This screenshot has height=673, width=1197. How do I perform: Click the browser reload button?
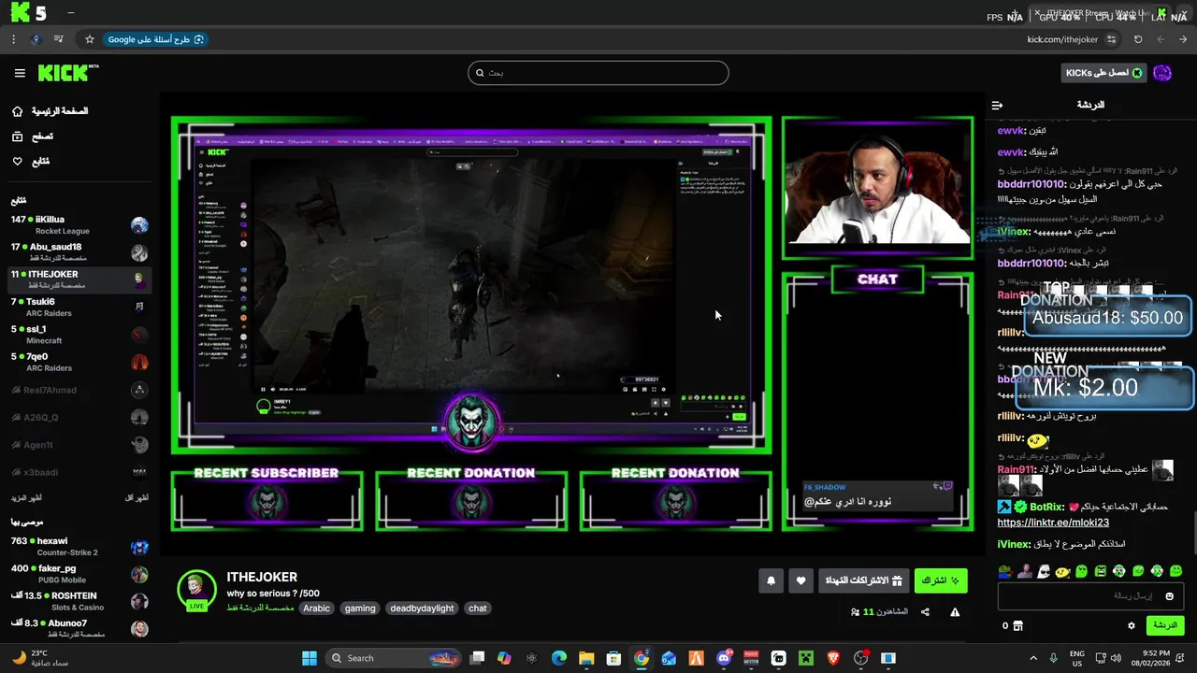pos(1138,39)
